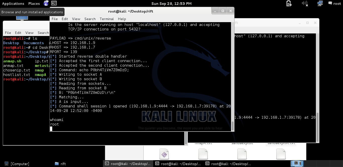
Task: Click 'Command shell session 1 opened' line
Action: [x=140, y=106]
